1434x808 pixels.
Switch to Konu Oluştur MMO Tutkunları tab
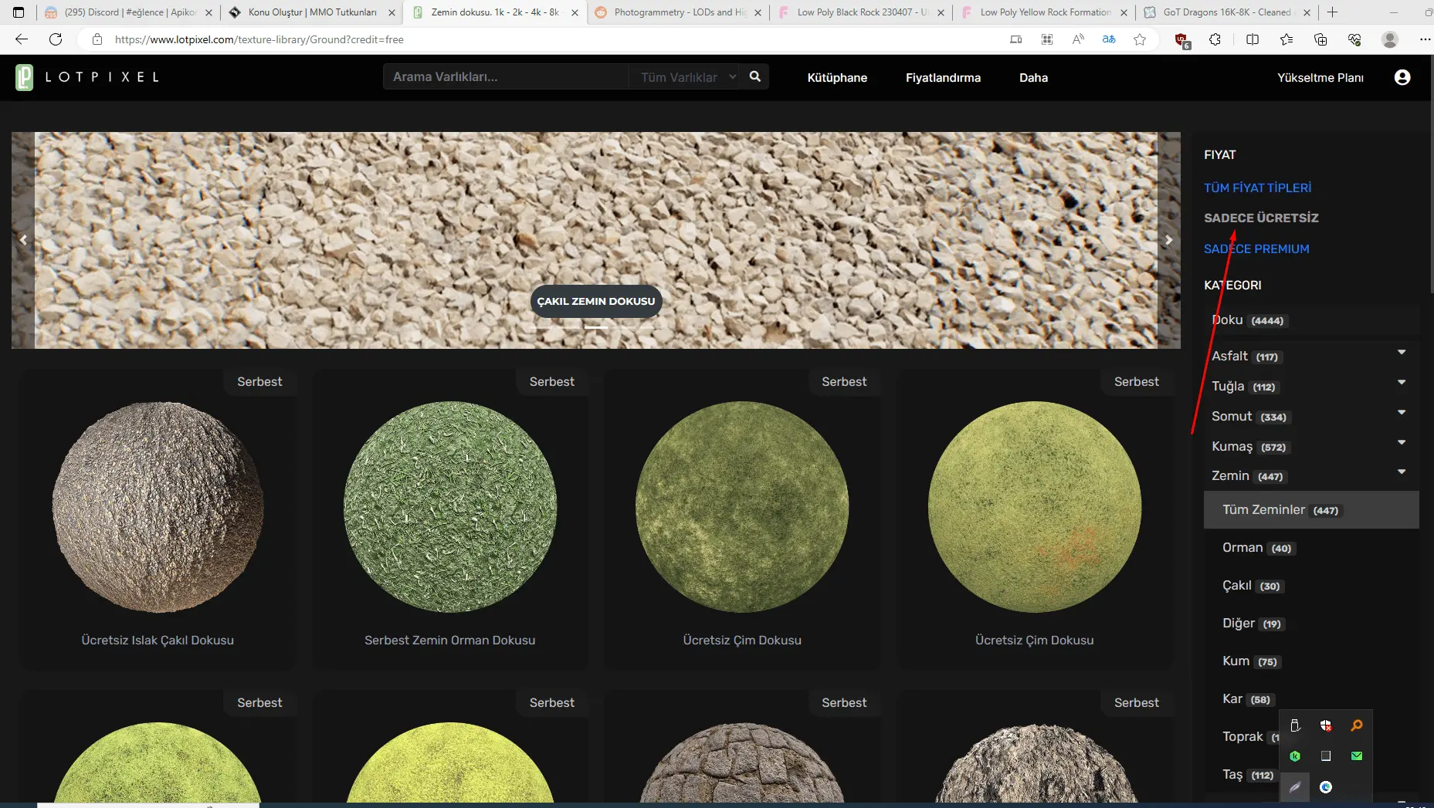click(x=311, y=12)
